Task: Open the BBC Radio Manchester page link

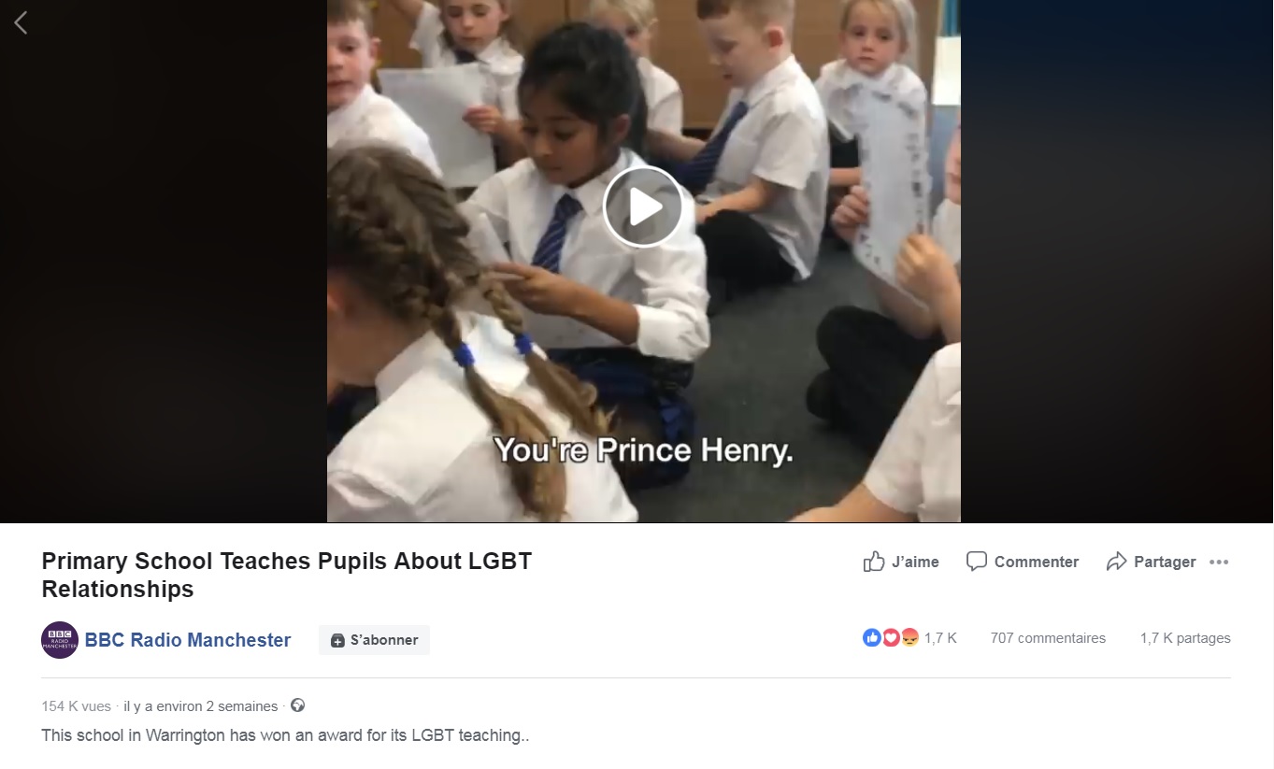Action: click(188, 640)
